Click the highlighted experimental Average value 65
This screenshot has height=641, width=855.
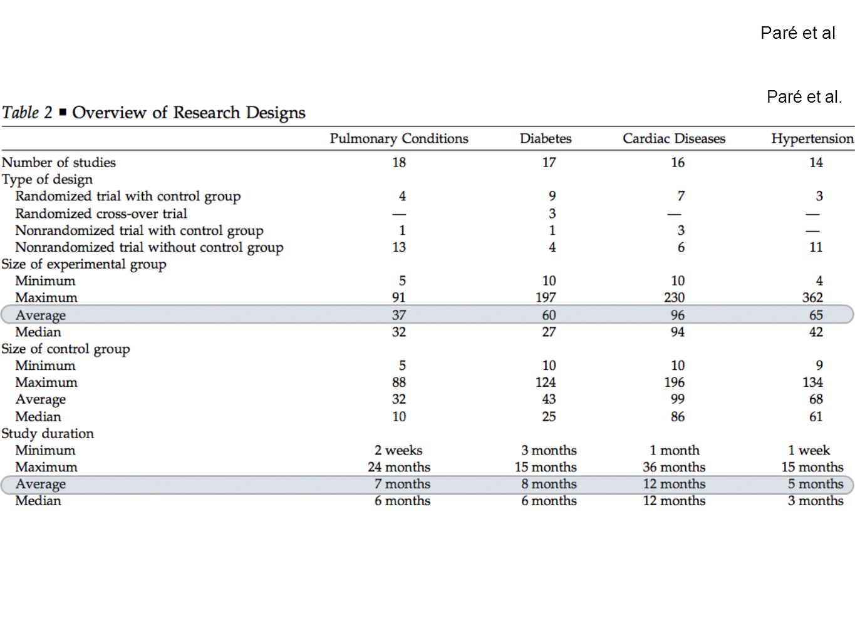coord(816,315)
